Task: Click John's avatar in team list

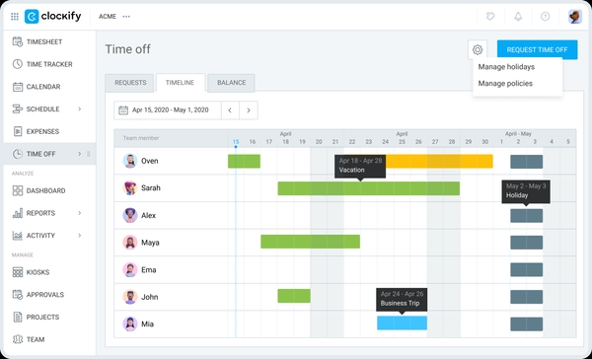Action: click(130, 297)
